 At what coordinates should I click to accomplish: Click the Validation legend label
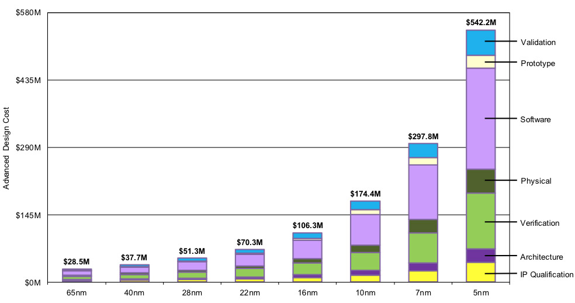click(x=538, y=42)
